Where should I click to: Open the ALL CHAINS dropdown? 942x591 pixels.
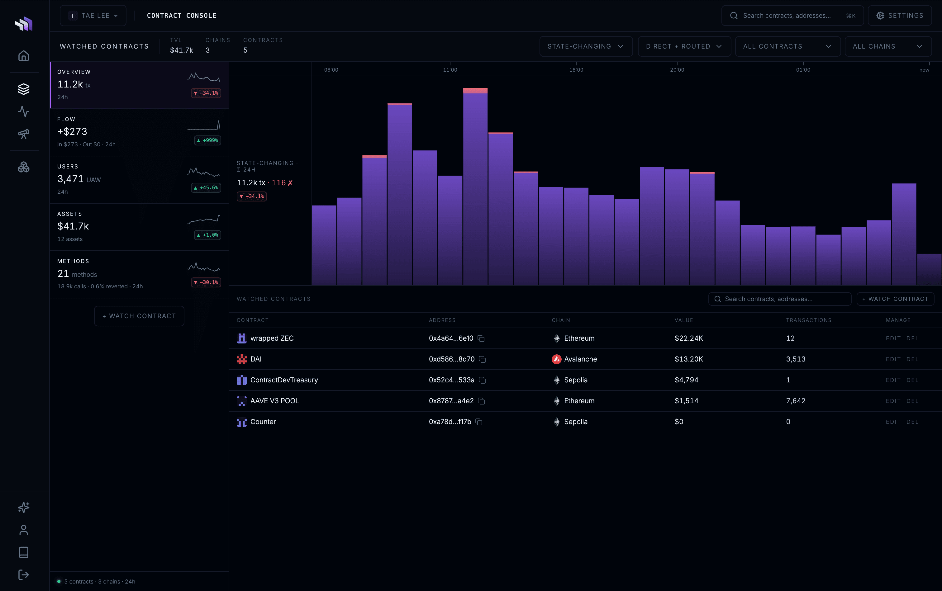click(888, 46)
